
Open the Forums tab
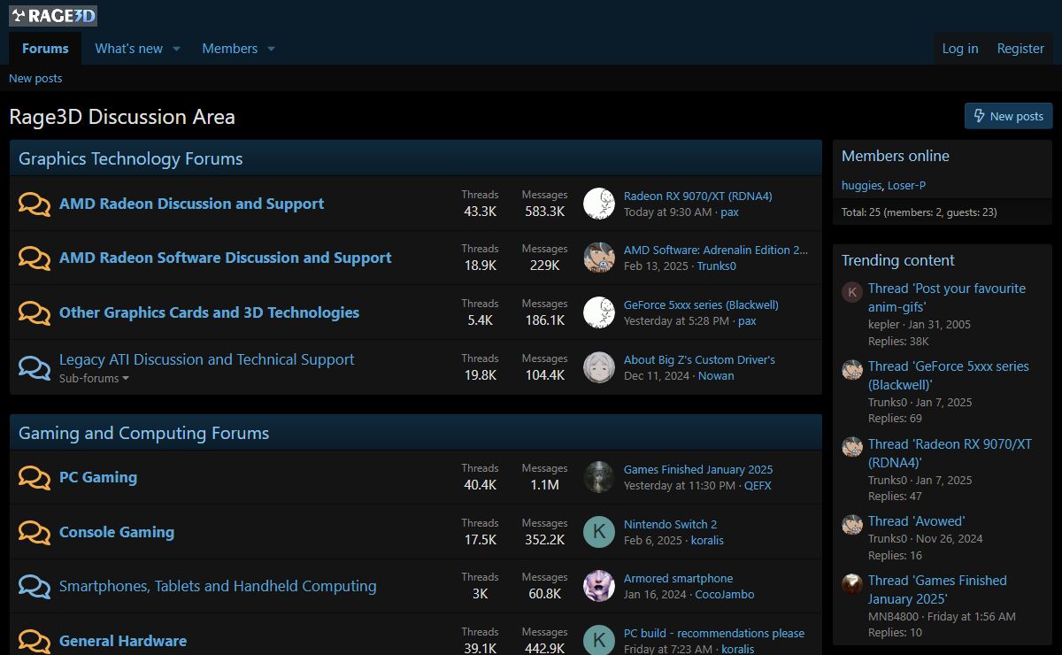pyautogui.click(x=45, y=49)
